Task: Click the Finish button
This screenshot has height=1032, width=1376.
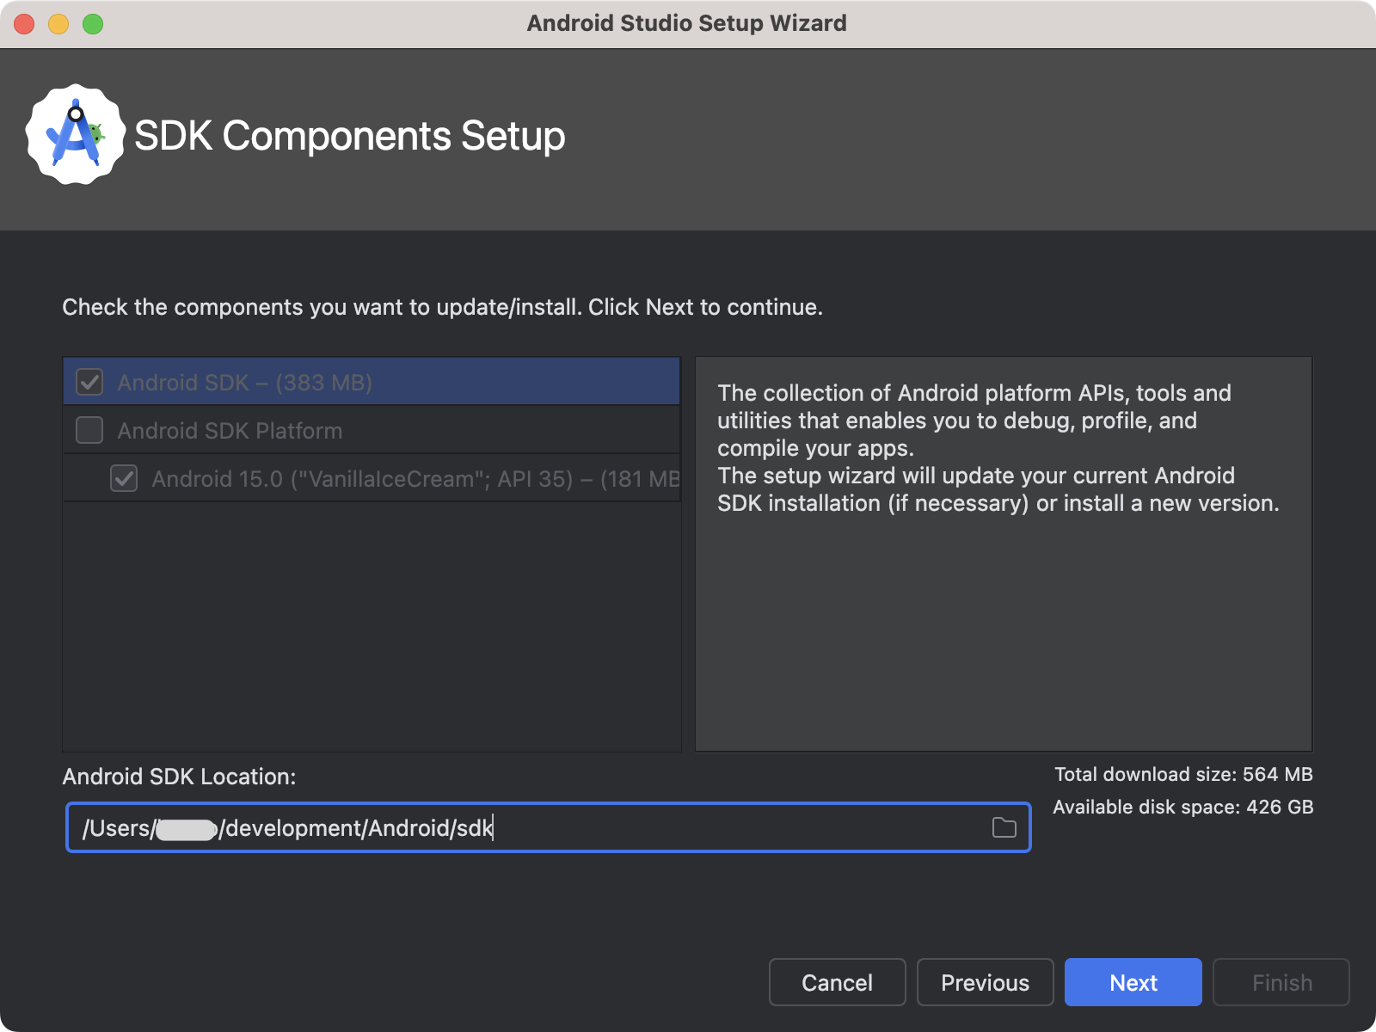Action: tap(1281, 982)
